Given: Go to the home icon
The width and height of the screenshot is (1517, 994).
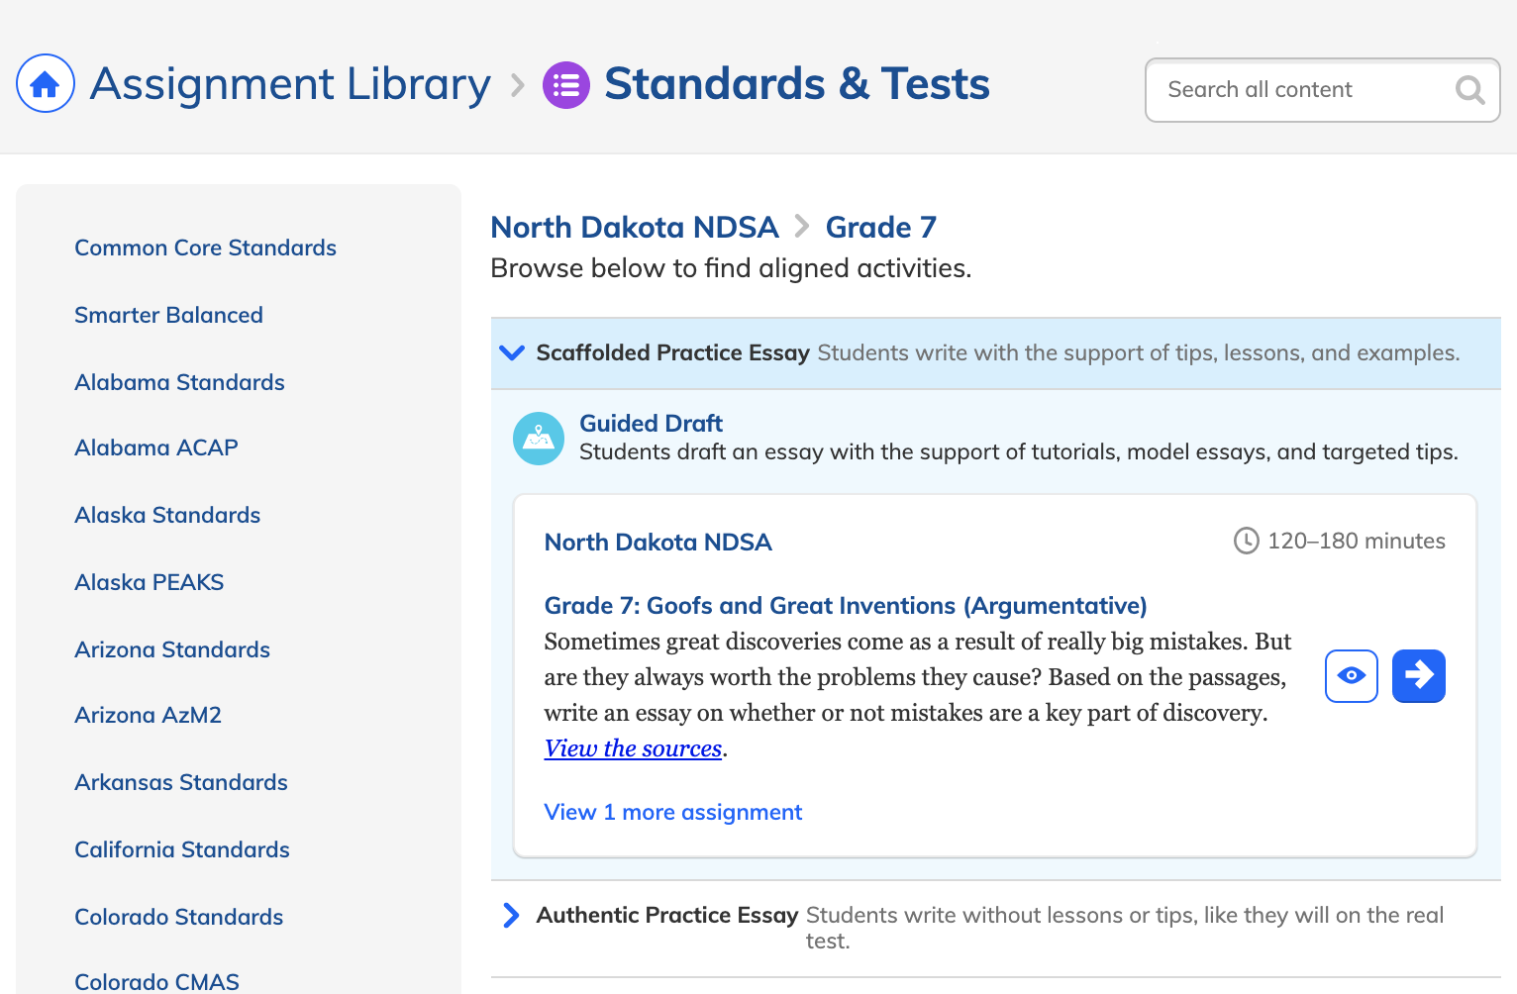Looking at the screenshot, I should pyautogui.click(x=46, y=83).
